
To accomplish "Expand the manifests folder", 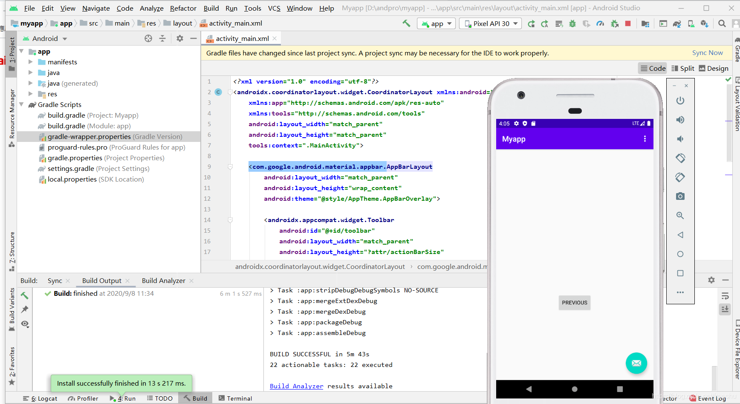I will (x=31, y=62).
